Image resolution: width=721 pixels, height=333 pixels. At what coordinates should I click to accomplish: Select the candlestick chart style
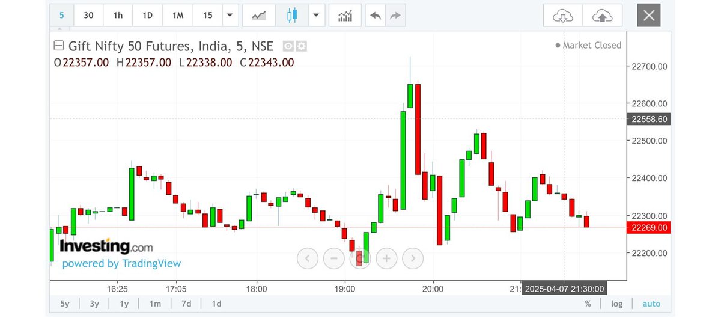(292, 16)
